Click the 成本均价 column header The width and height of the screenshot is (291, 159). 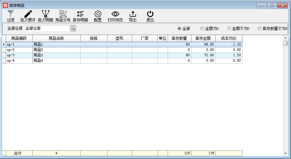click(x=229, y=39)
